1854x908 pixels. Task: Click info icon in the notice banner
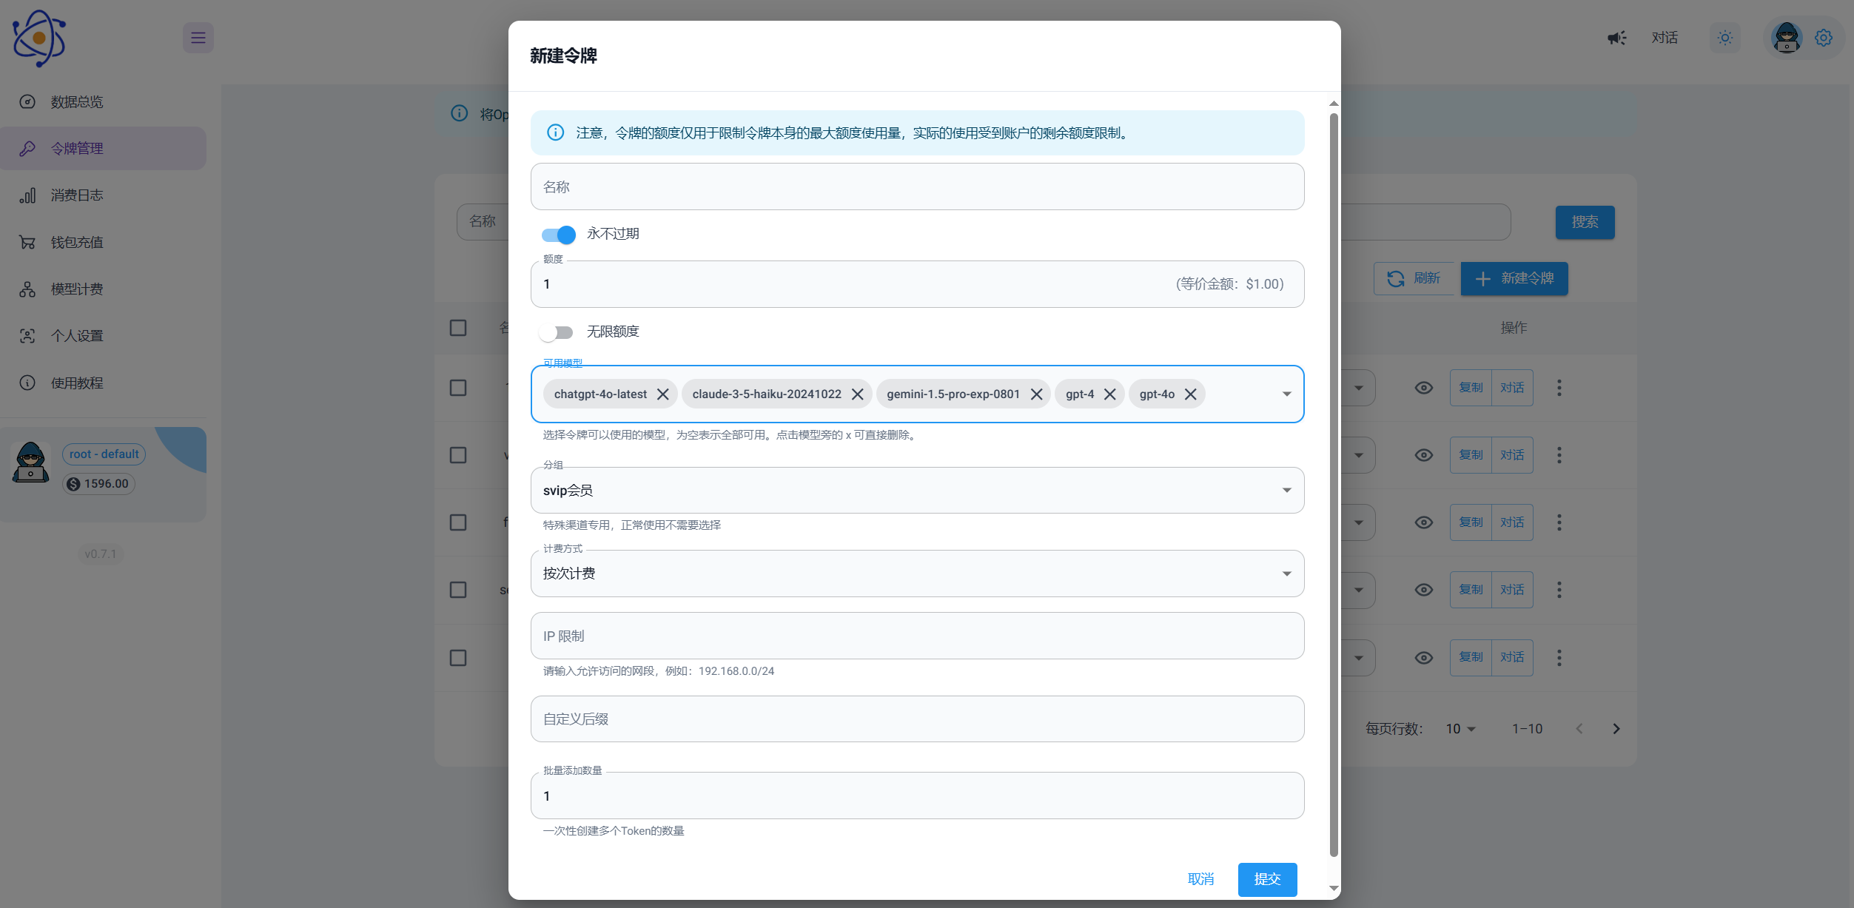pos(555,132)
